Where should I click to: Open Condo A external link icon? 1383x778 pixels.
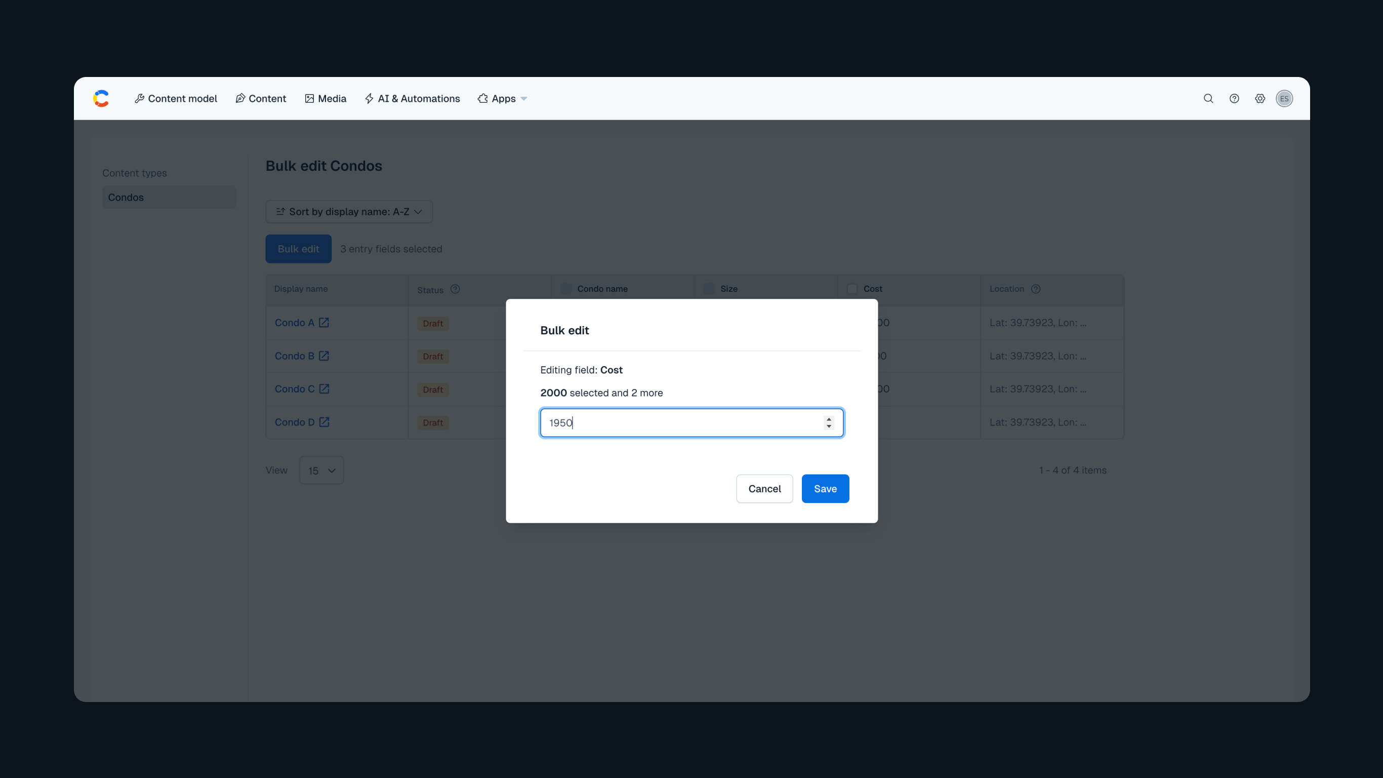click(x=324, y=322)
